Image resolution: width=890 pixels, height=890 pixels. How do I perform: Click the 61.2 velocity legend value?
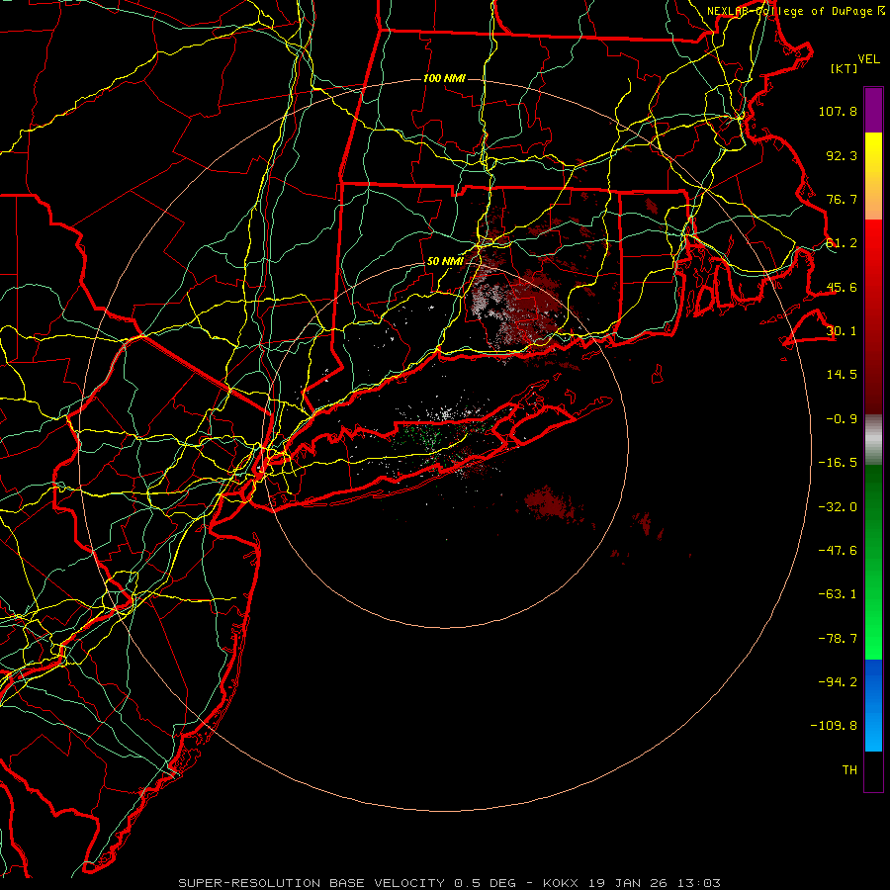pos(842,243)
